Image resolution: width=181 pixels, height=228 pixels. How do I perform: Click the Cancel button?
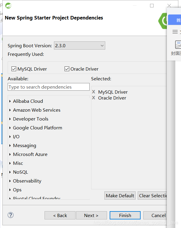[x=155, y=215]
